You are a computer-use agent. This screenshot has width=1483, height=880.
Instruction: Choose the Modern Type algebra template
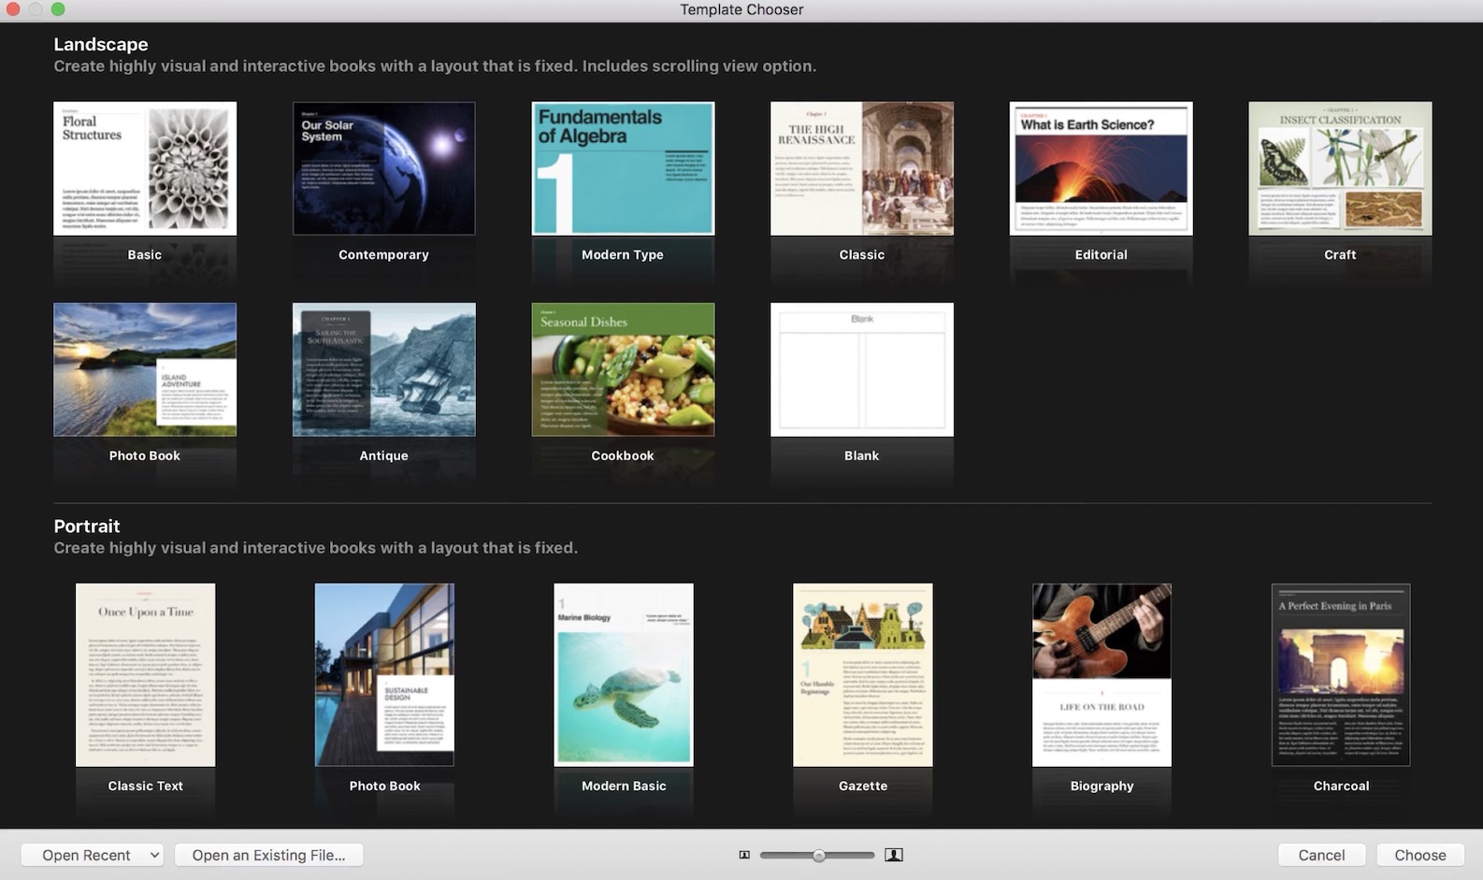[623, 169]
